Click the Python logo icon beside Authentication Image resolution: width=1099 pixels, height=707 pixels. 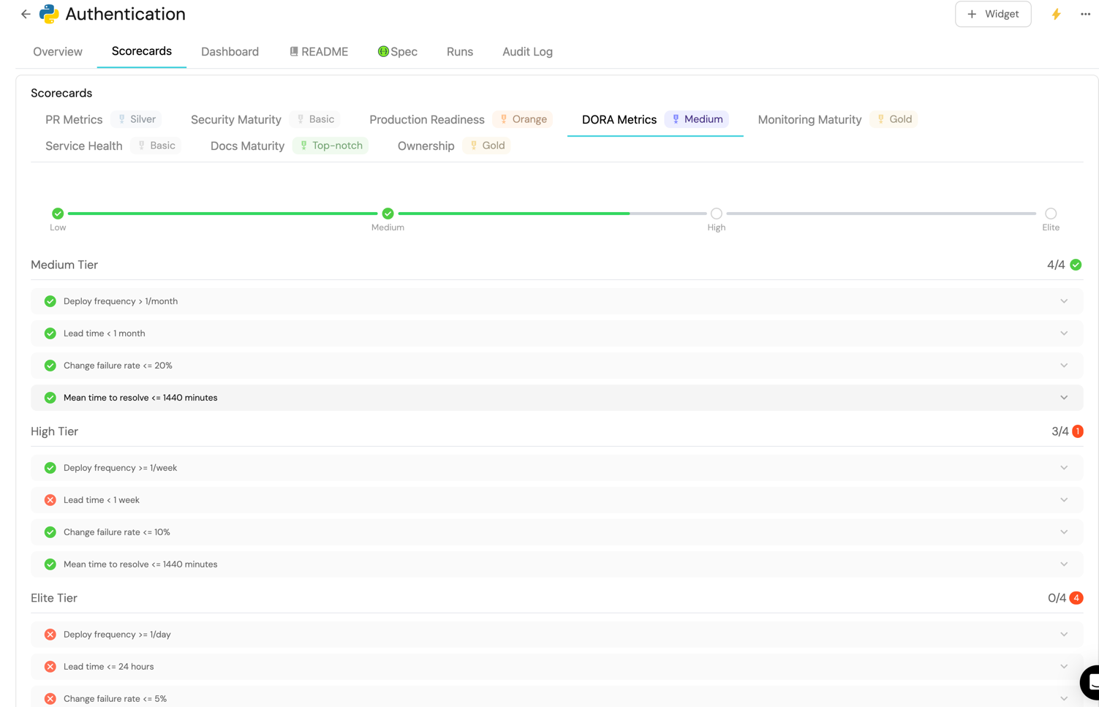[x=49, y=14]
